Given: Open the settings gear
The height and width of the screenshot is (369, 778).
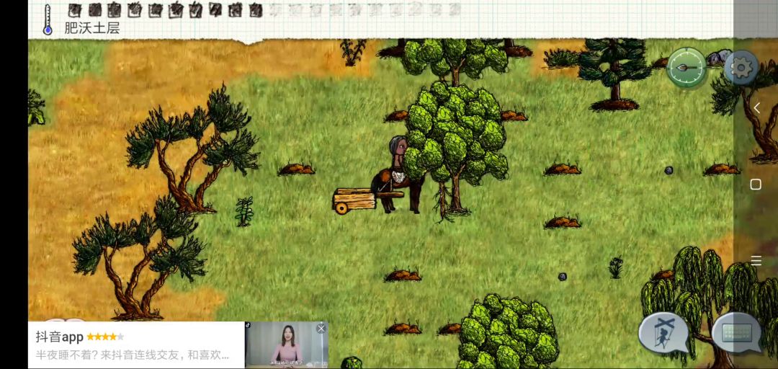Looking at the screenshot, I should 741,68.
